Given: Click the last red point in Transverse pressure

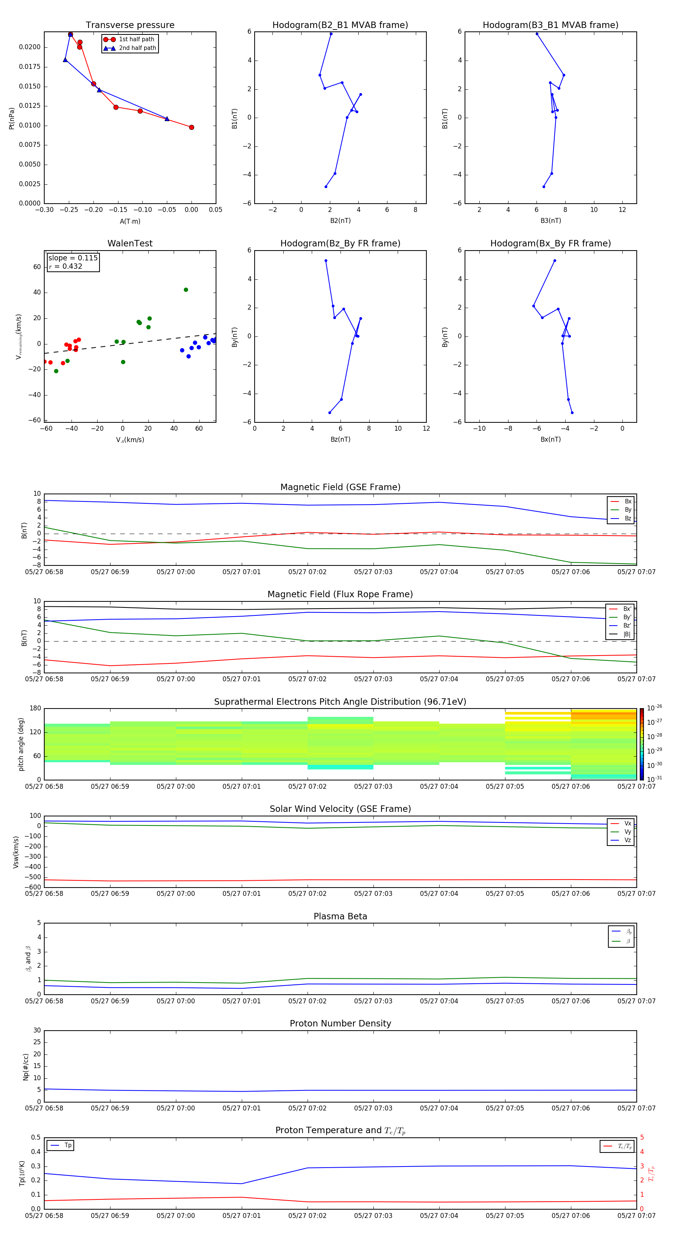Looking at the screenshot, I should (191, 128).
